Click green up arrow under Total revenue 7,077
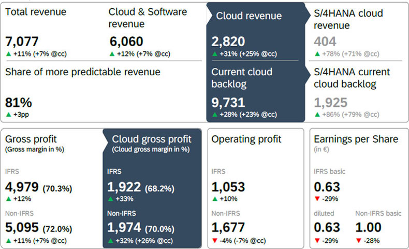The image size is (409, 249). click(9, 53)
